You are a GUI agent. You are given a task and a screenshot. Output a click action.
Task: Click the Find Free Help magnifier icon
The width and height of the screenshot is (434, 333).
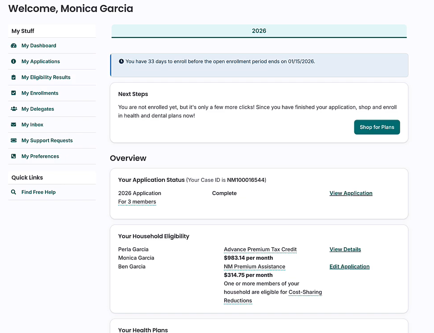click(13, 192)
